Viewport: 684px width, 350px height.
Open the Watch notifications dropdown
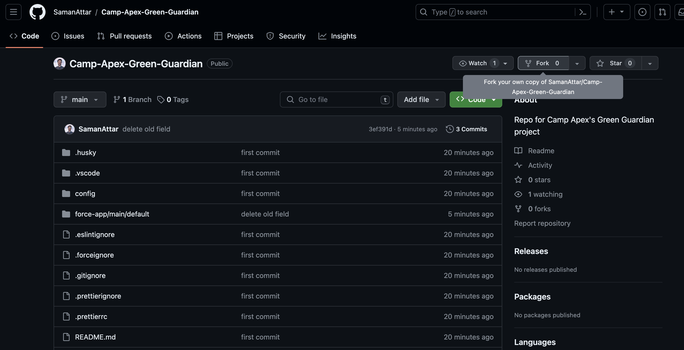(483, 63)
